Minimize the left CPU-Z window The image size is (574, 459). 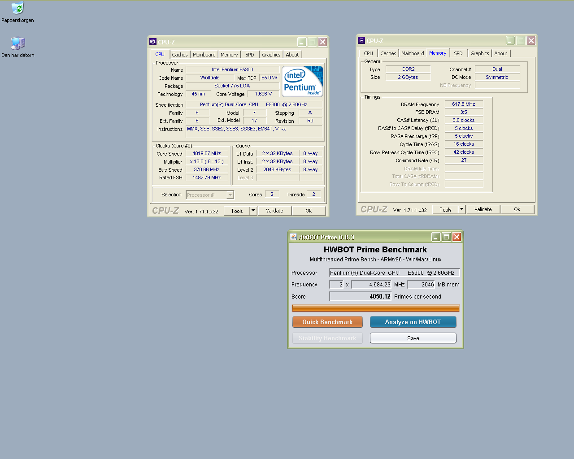302,42
